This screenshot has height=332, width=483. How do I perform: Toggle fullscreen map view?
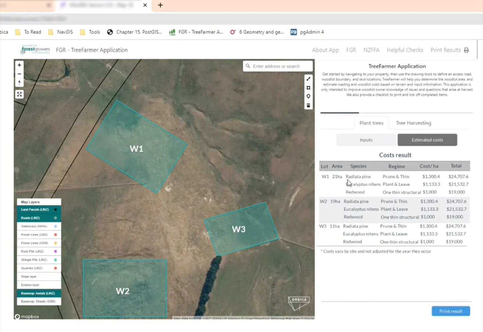[x=19, y=94]
